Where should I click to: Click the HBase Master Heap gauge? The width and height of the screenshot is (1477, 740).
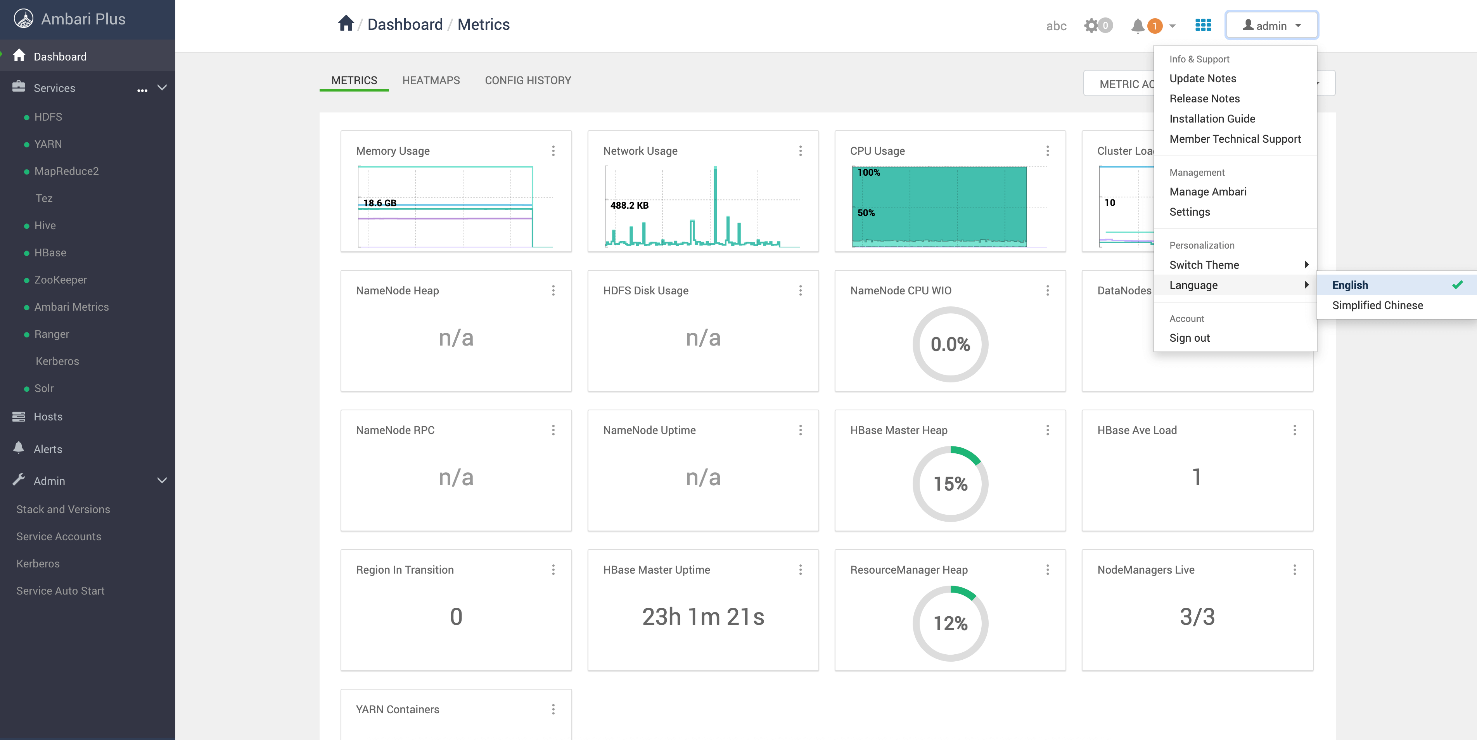(x=950, y=484)
